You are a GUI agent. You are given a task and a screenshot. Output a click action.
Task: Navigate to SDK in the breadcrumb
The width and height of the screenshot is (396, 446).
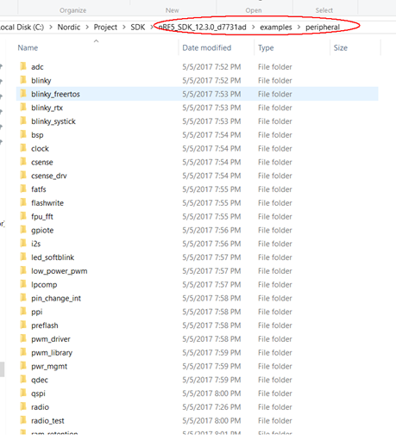[138, 28]
